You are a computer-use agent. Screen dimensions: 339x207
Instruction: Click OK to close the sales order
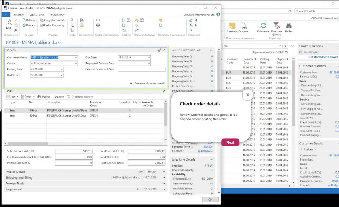coord(210,200)
